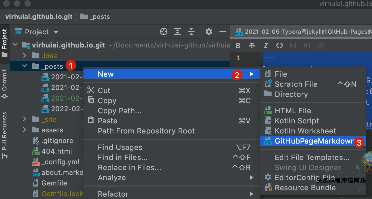This screenshot has height=199, width=372.
Task: Click the locate/select opened file target icon
Action: (164, 32)
